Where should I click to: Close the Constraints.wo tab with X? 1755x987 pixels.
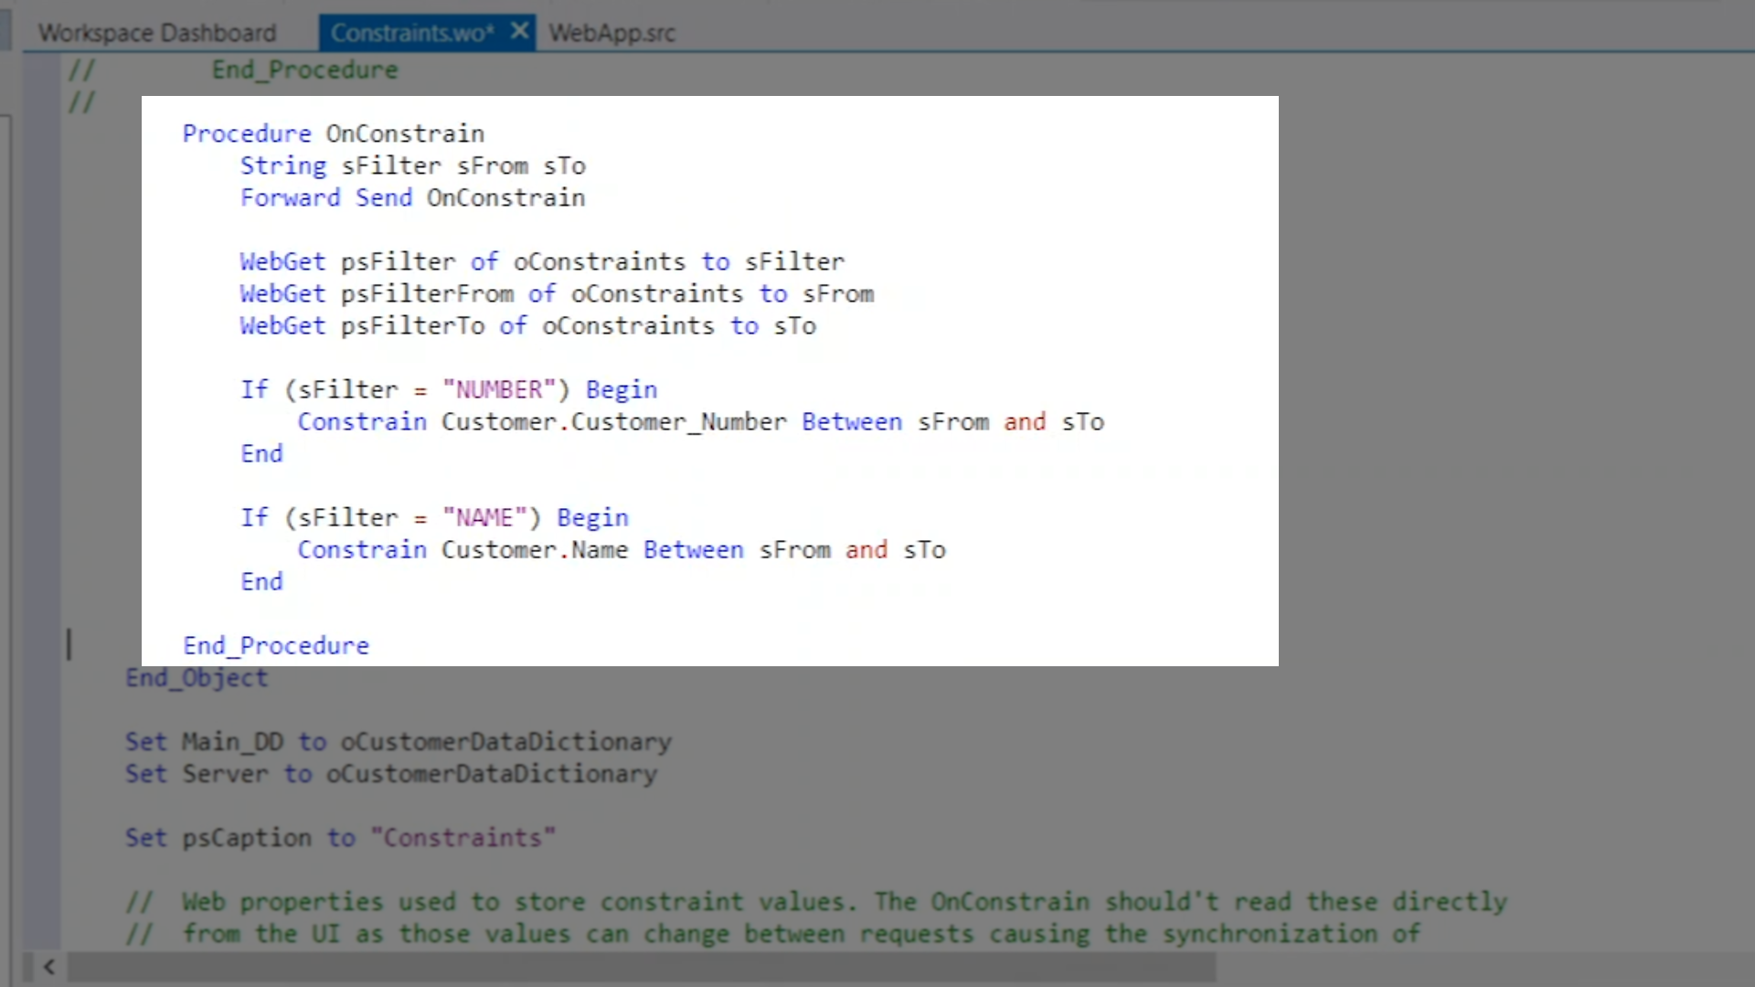(x=519, y=32)
